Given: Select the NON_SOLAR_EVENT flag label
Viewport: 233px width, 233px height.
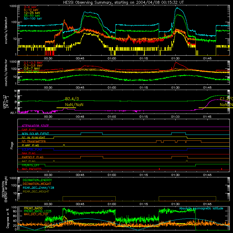Looking at the screenshot, I should pyautogui.click(x=35, y=134).
